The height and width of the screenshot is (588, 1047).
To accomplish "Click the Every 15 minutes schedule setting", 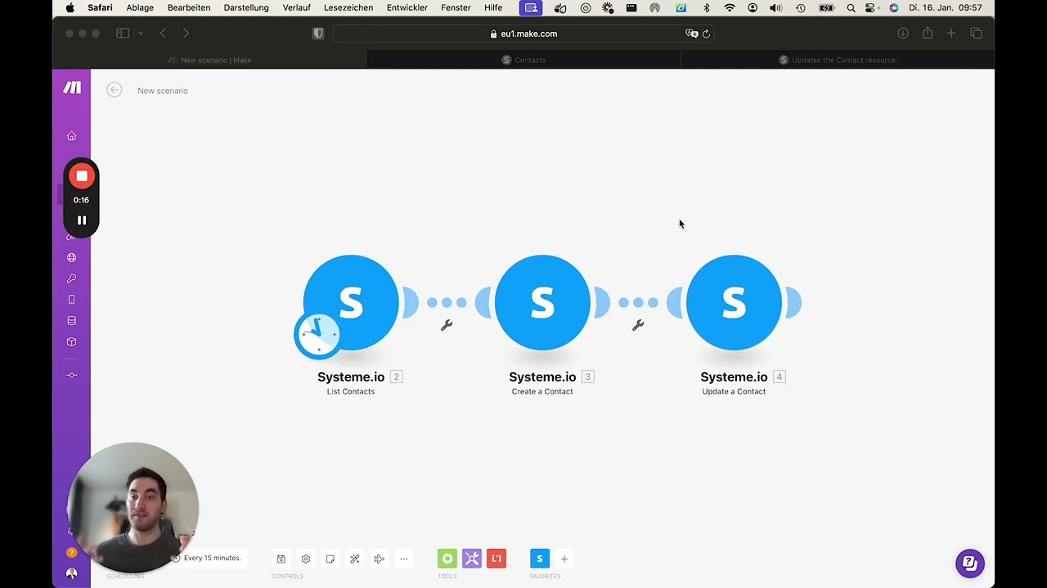I will pos(212,558).
